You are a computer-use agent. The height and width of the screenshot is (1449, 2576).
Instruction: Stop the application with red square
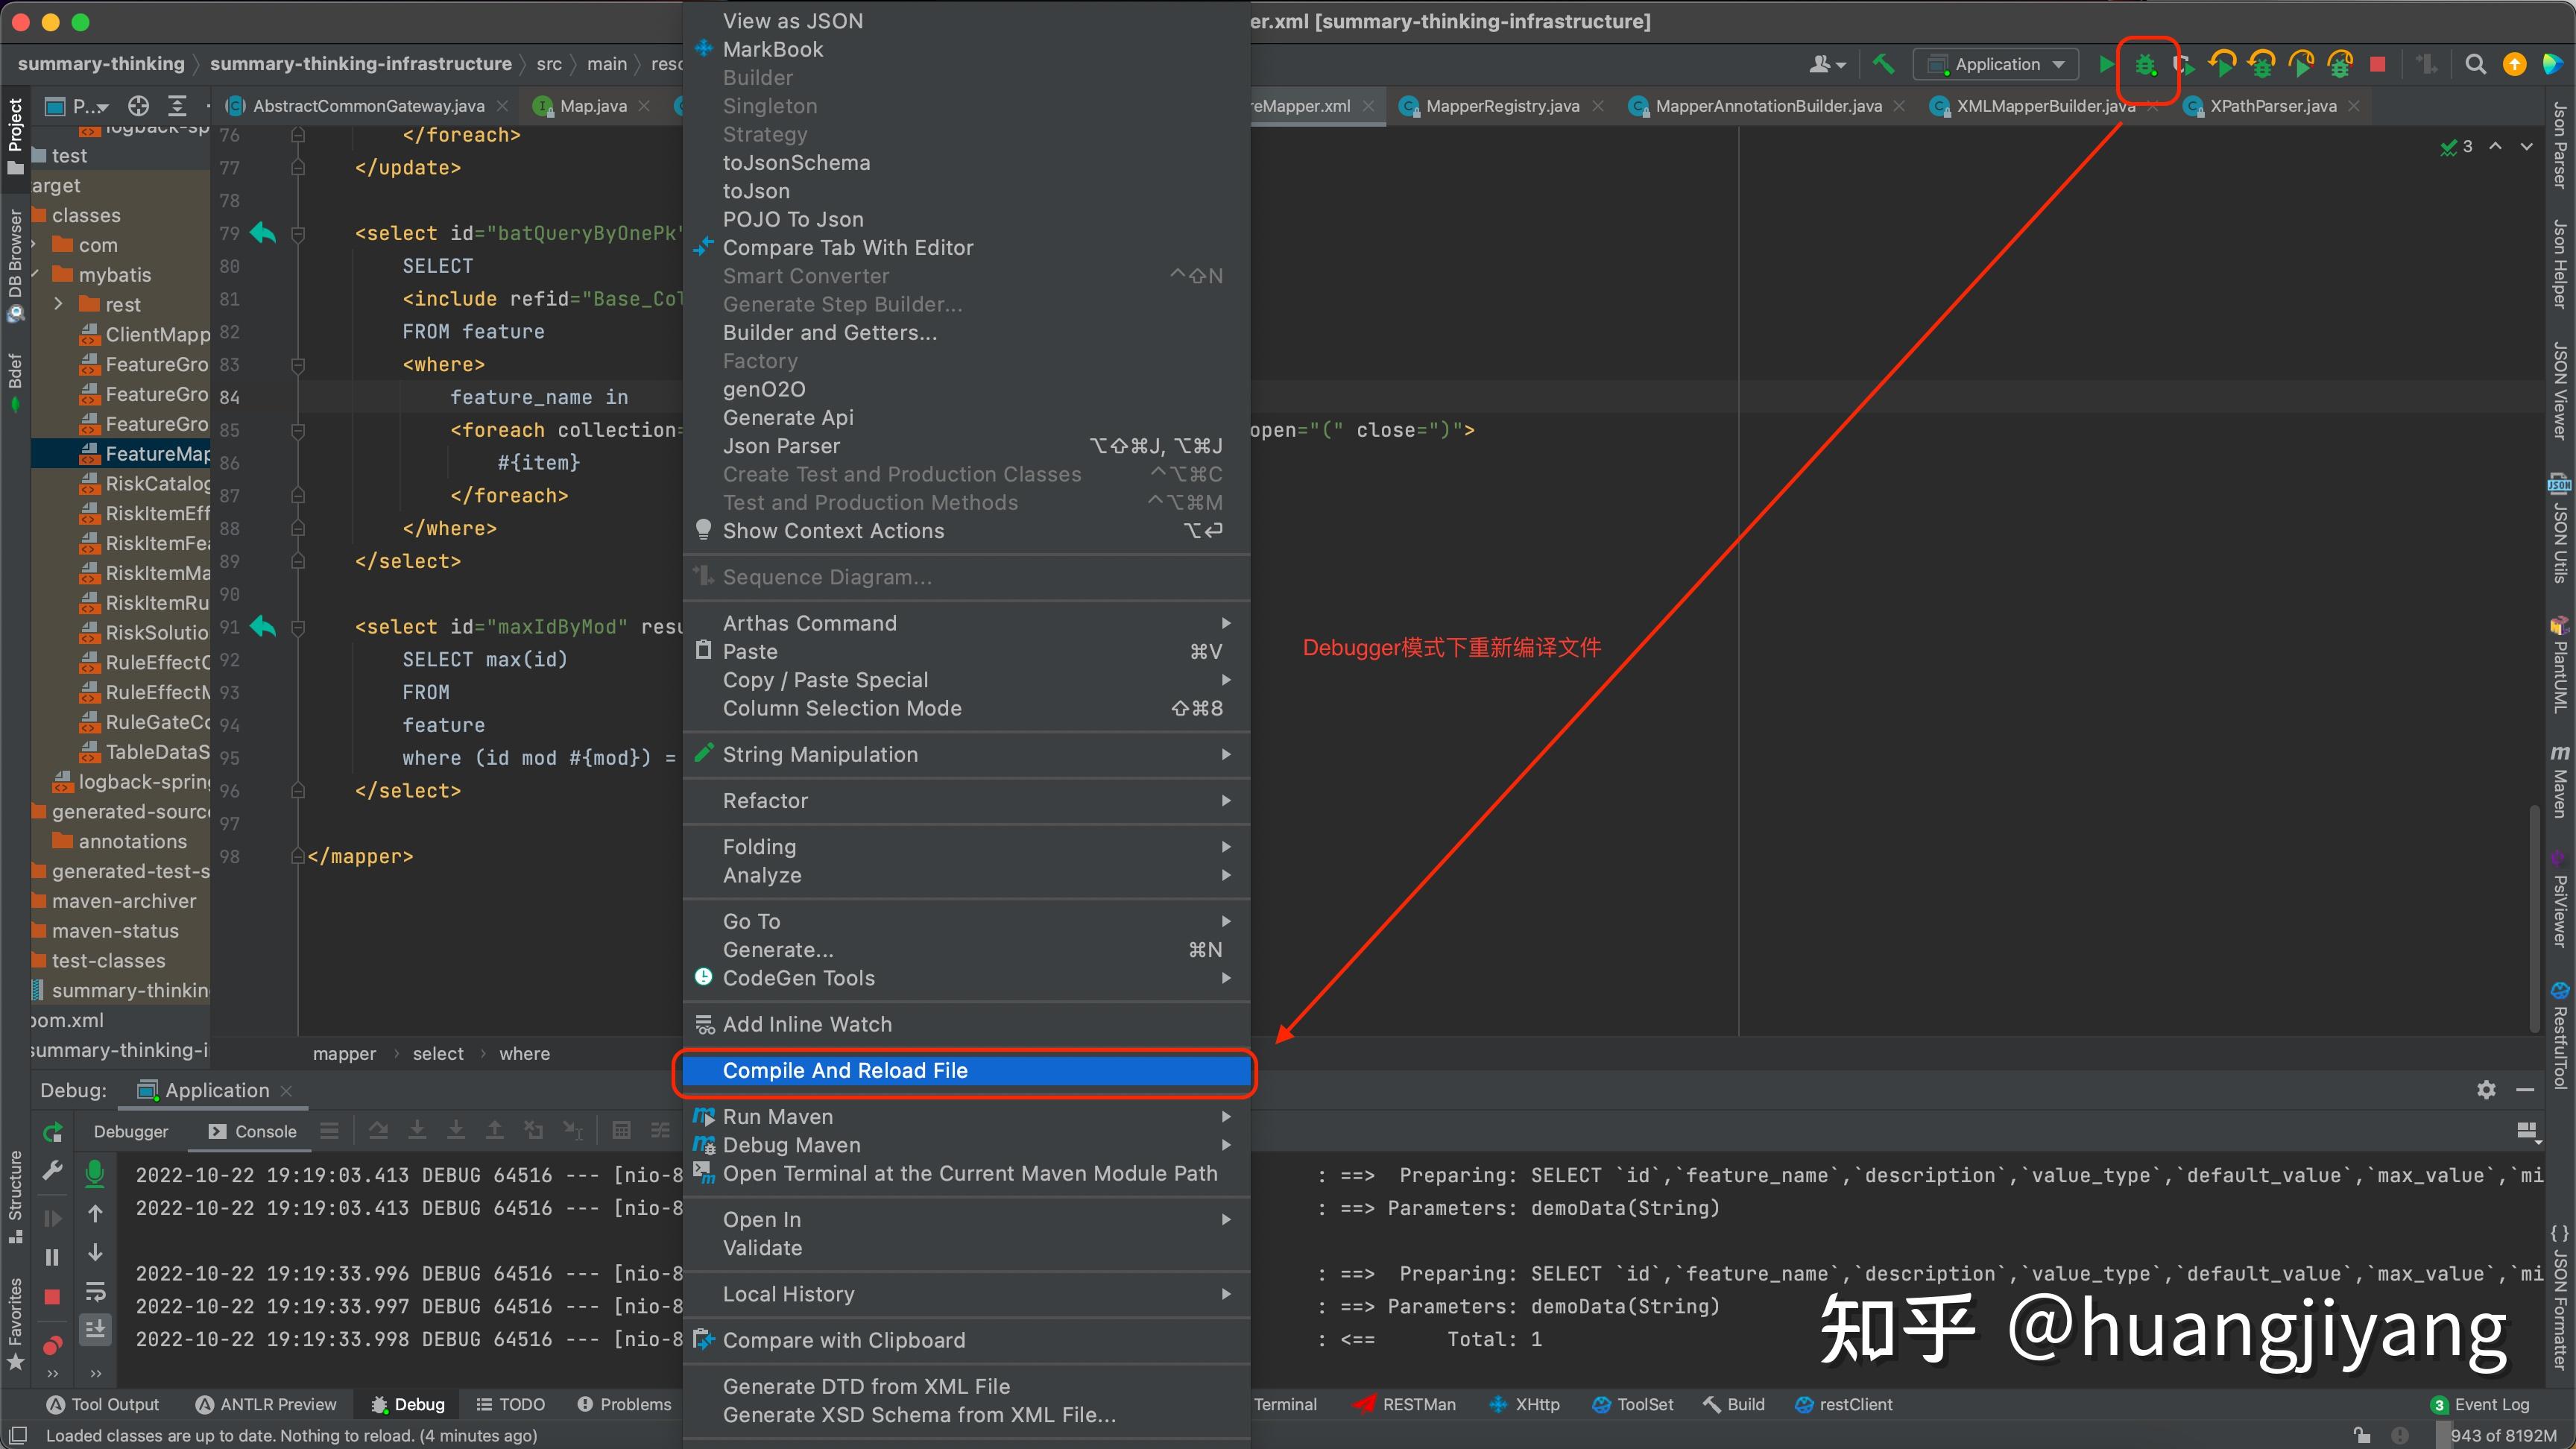coord(2378,65)
